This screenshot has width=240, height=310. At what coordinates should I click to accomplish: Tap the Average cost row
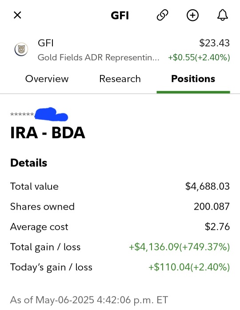[120, 227]
